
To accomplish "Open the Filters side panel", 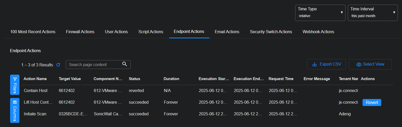I will (x=15, y=84).
